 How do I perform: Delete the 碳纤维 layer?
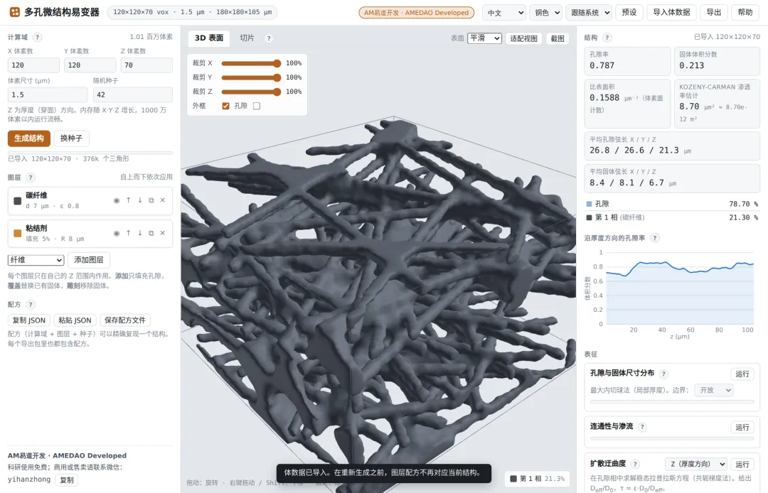(163, 200)
